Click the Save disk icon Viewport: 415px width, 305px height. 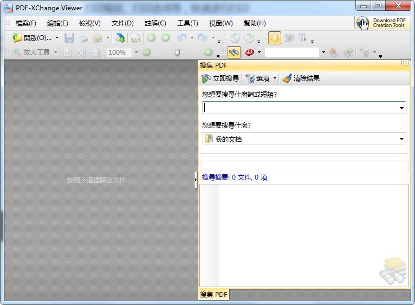[x=69, y=38]
